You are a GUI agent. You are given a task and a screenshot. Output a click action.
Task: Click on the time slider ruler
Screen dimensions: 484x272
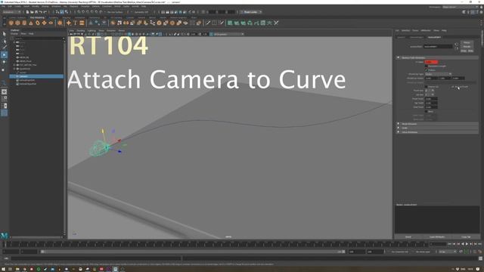click(x=216, y=244)
